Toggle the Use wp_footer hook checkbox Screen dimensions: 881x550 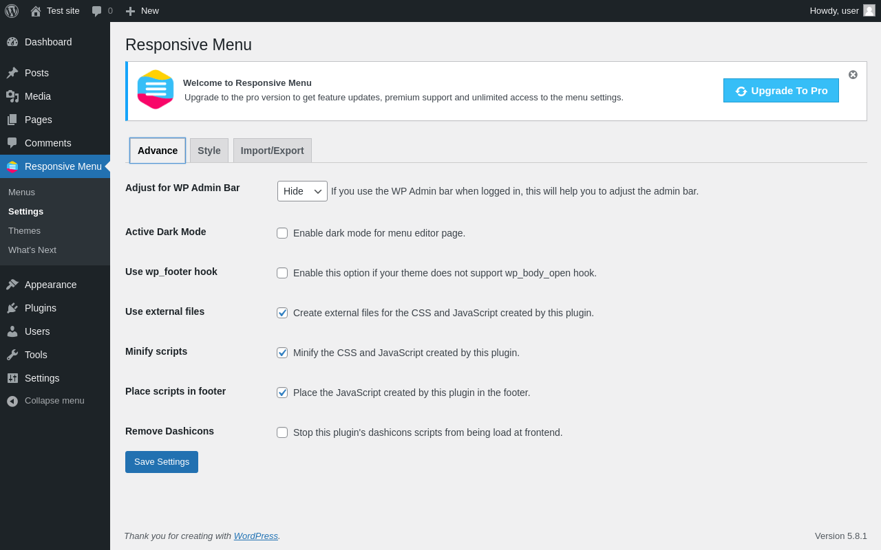(282, 273)
